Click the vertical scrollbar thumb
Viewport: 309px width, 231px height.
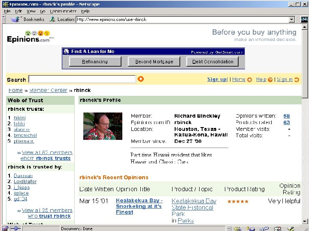305,64
